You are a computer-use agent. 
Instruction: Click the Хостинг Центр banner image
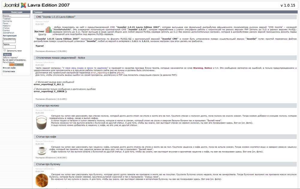tap(43, 31)
